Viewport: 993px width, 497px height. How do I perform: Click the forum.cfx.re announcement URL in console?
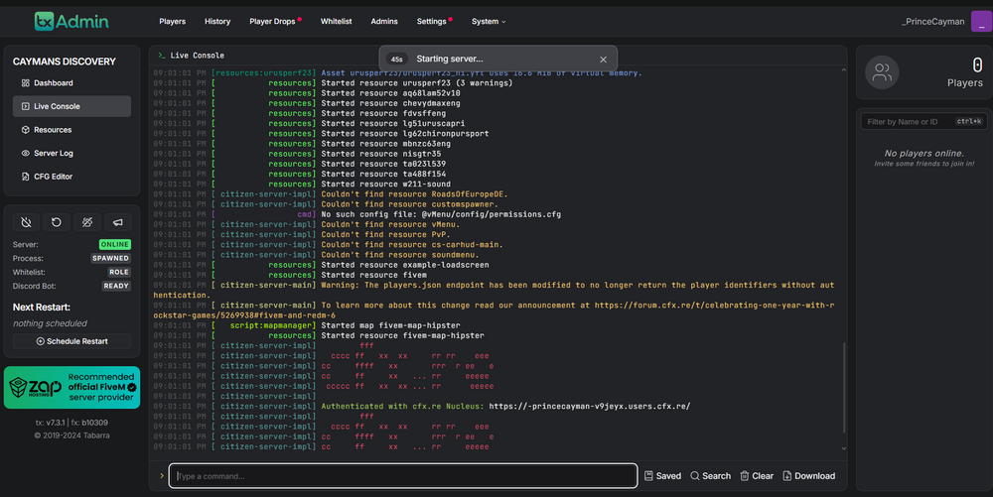click(x=714, y=305)
